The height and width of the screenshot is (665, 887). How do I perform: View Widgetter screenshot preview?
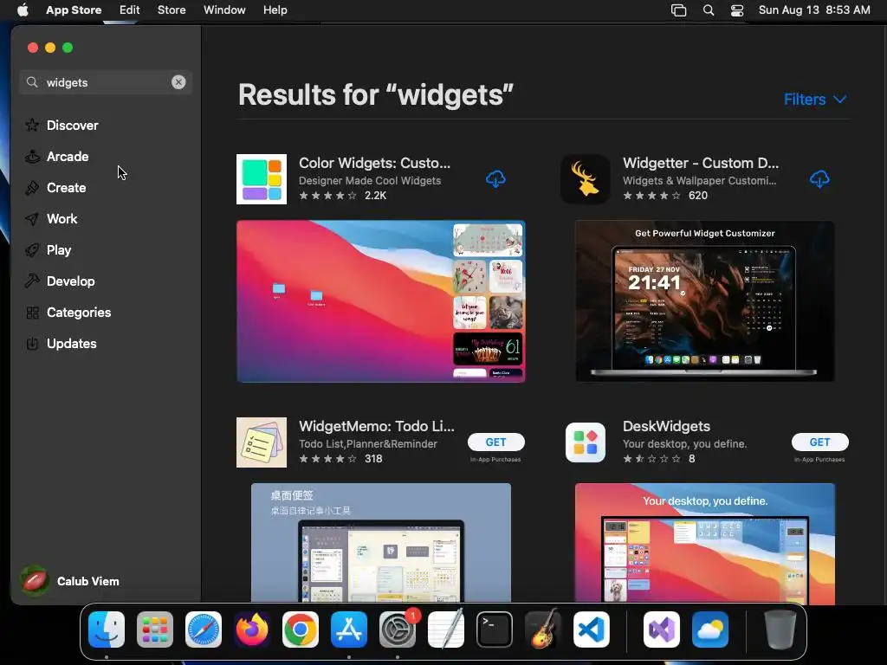[705, 301]
